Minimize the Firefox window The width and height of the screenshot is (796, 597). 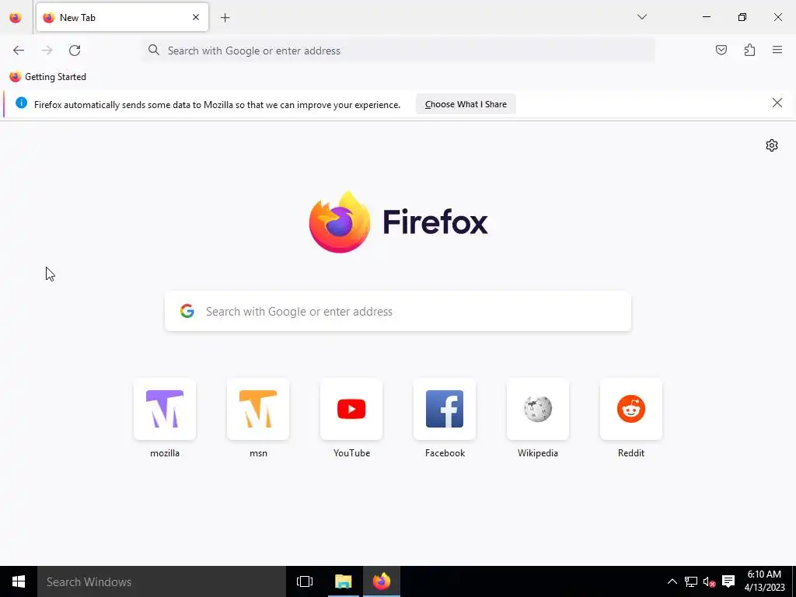tap(706, 17)
